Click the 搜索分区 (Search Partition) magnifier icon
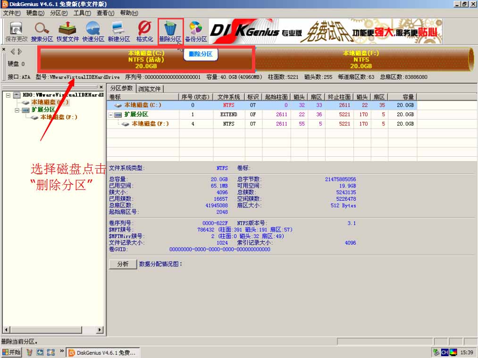Viewport: 478px width, 358px height. [x=42, y=29]
